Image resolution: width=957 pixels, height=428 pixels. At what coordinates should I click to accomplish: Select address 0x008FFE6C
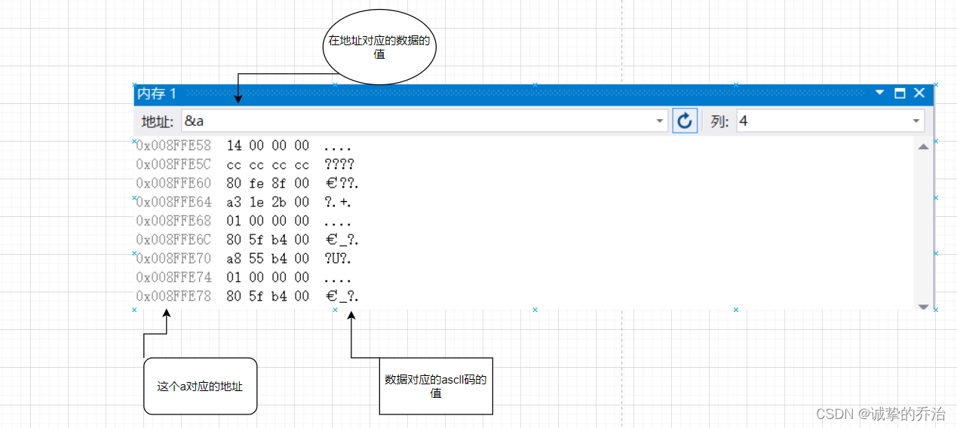[x=174, y=240]
